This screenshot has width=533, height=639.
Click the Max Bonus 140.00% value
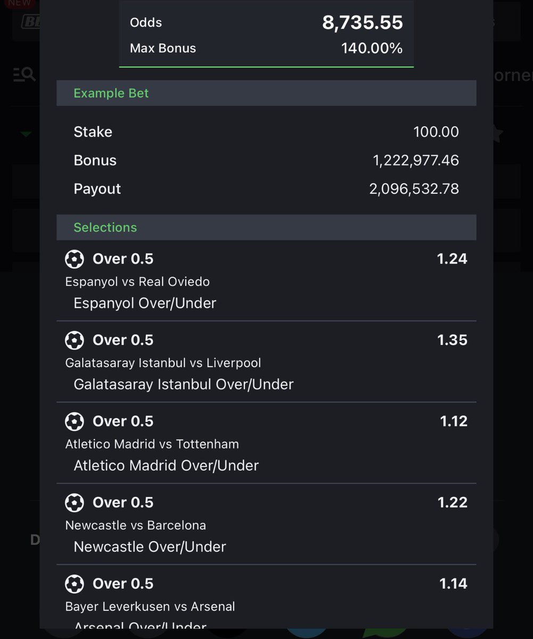(372, 48)
